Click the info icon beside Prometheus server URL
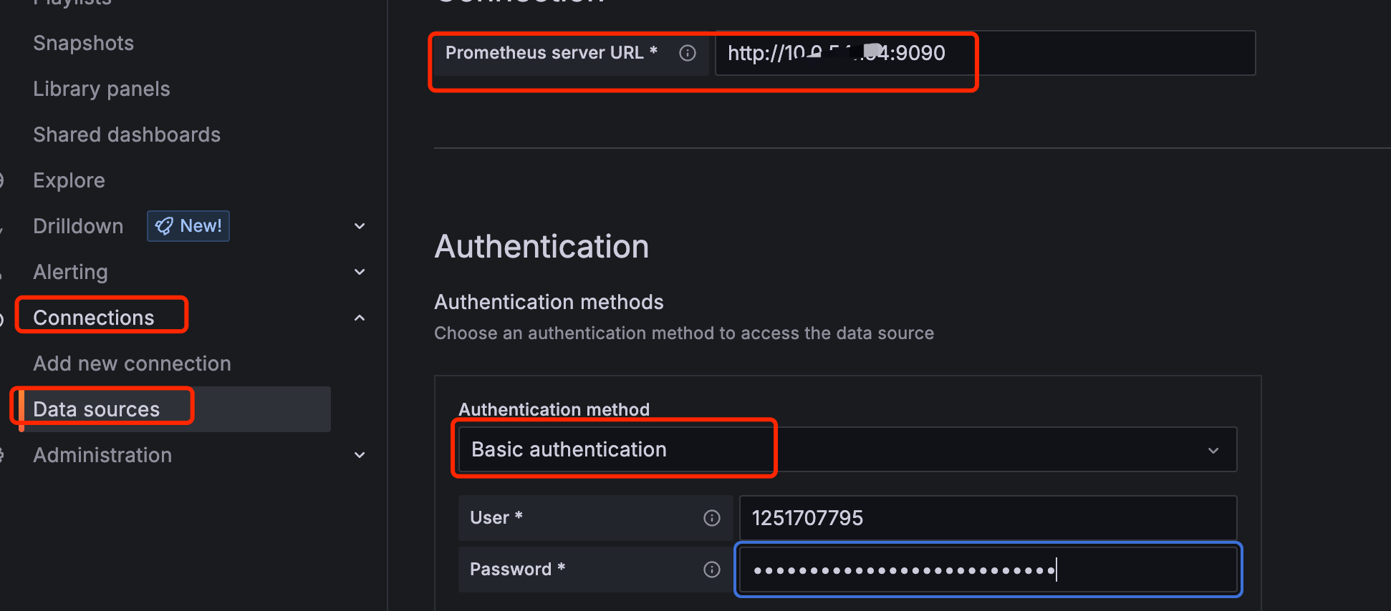The width and height of the screenshot is (1391, 611). pyautogui.click(x=688, y=53)
